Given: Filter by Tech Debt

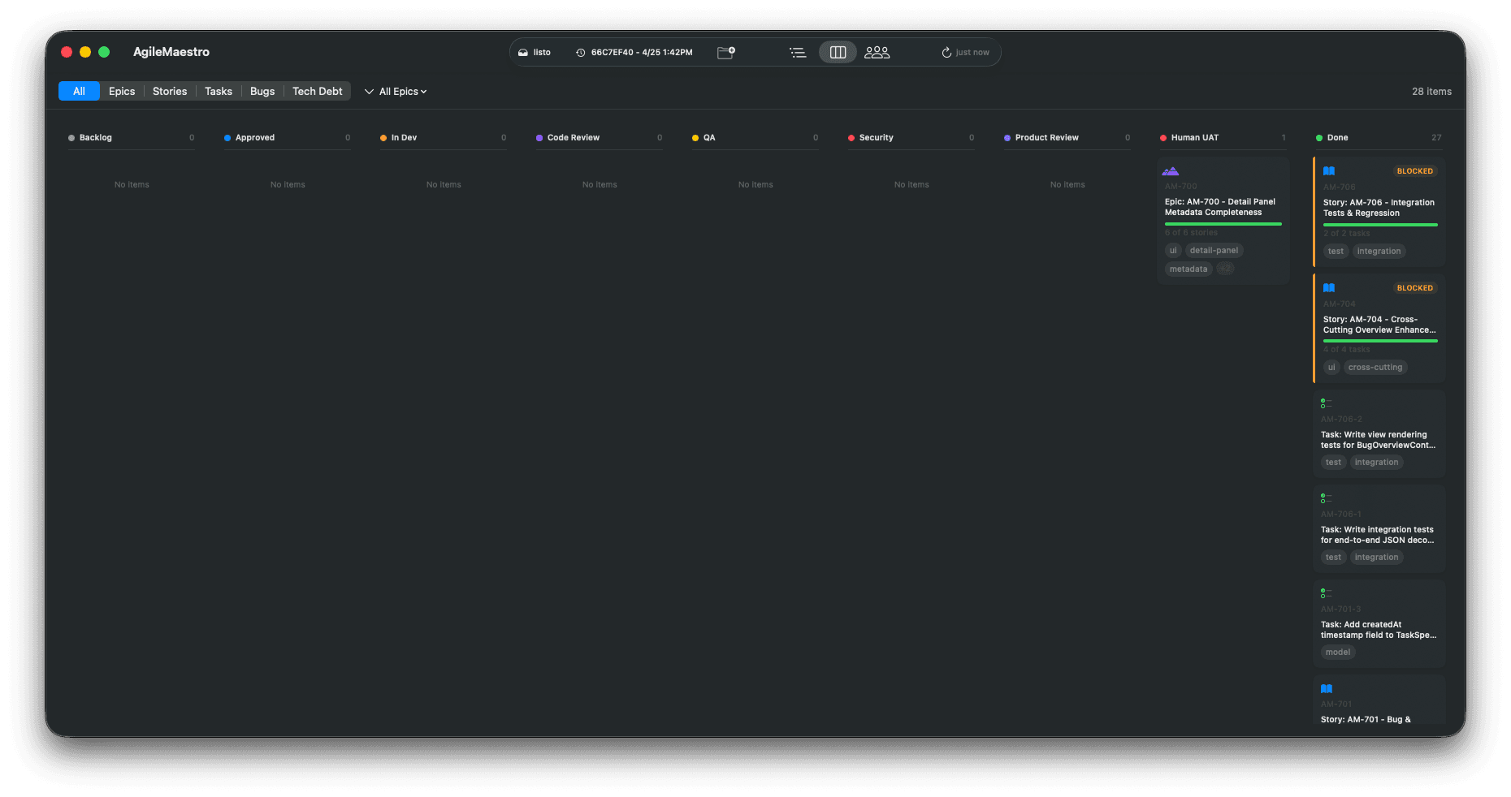Looking at the screenshot, I should pyautogui.click(x=317, y=91).
